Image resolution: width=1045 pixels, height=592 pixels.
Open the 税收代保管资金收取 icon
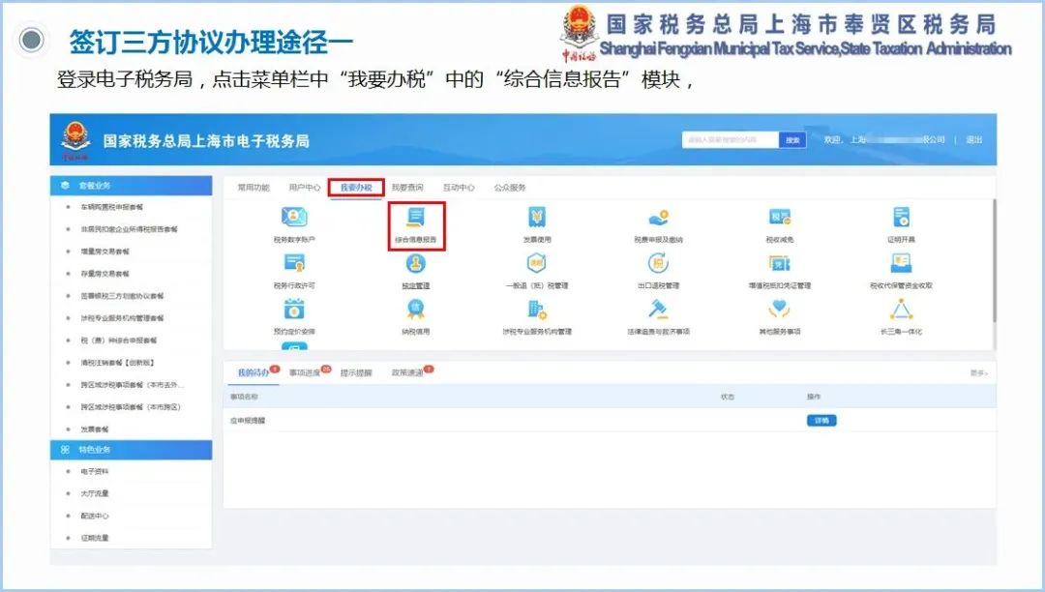(901, 264)
